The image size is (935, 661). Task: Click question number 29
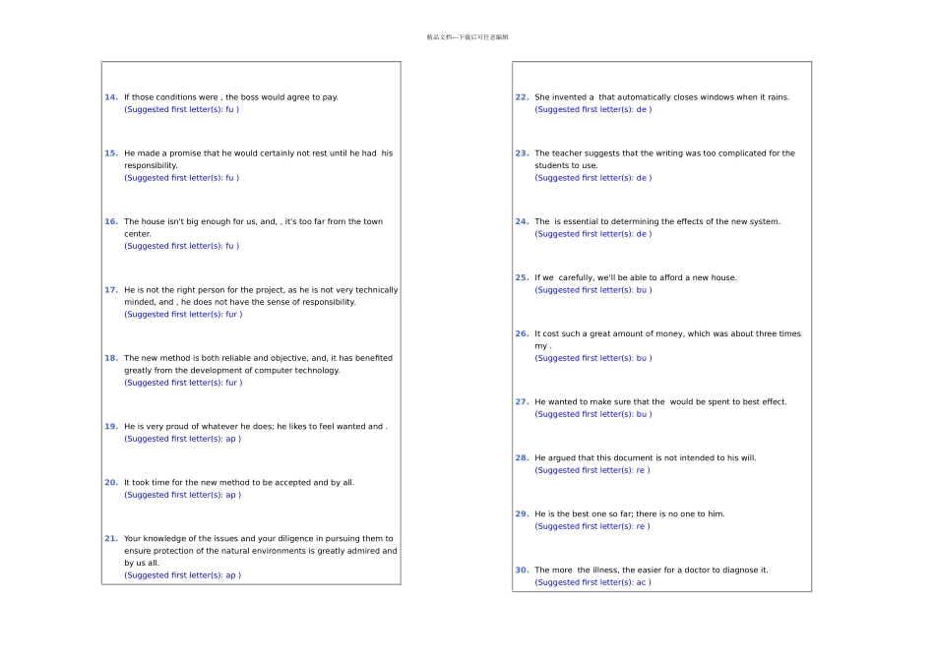pos(523,513)
